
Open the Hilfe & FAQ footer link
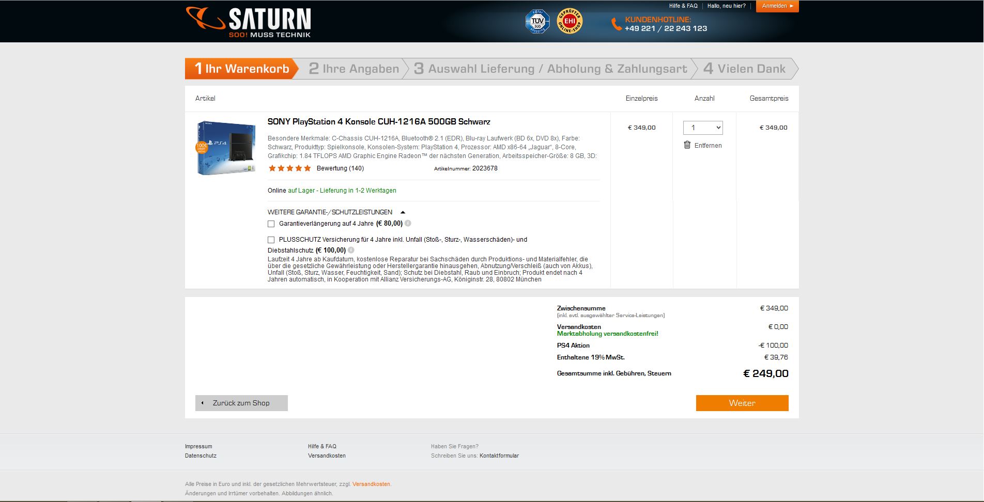[x=322, y=446]
